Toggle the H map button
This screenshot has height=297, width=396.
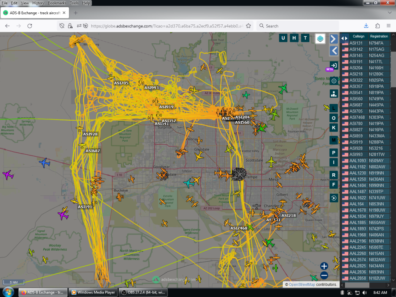click(294, 38)
